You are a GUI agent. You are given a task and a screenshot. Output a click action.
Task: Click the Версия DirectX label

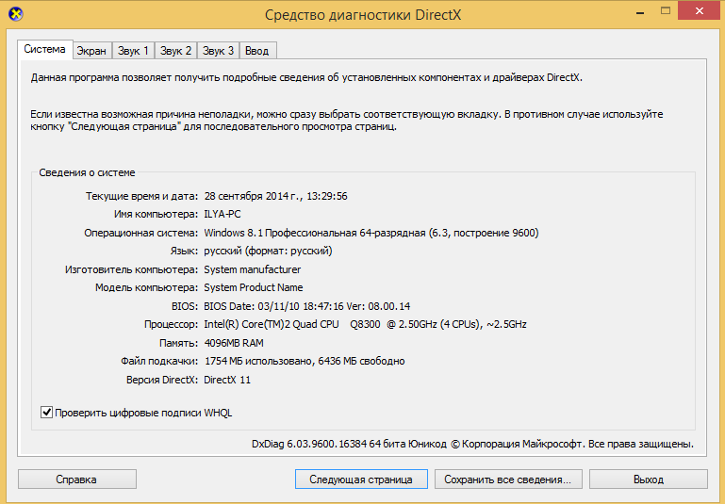click(x=162, y=380)
